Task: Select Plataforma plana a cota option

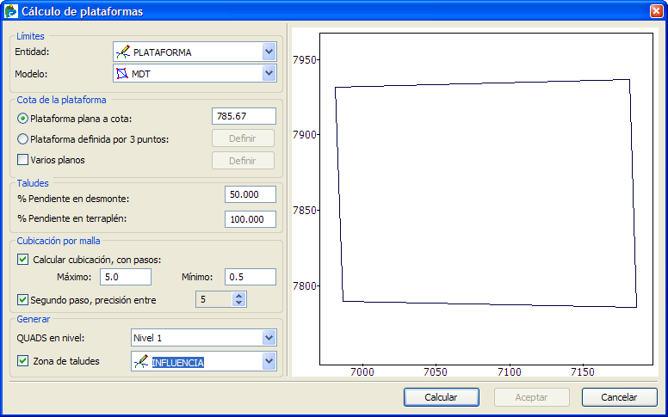Action: tap(22, 118)
